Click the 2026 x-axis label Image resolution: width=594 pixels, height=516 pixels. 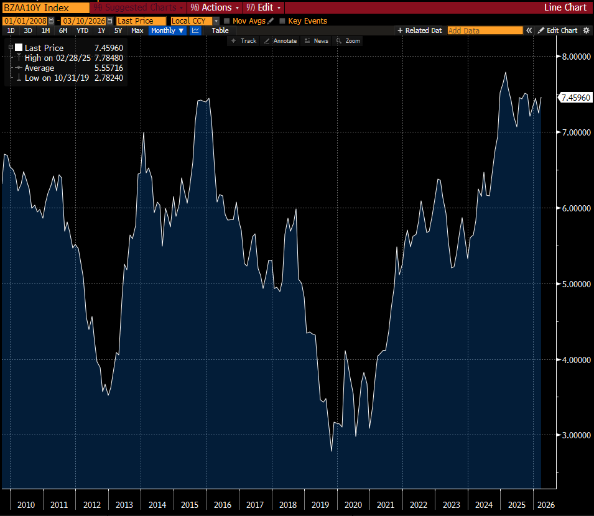[546, 505]
